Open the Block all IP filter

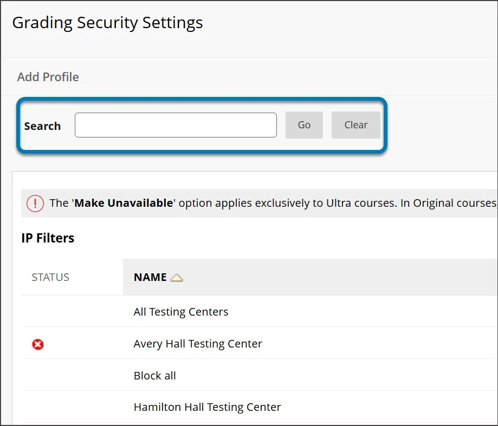click(154, 376)
